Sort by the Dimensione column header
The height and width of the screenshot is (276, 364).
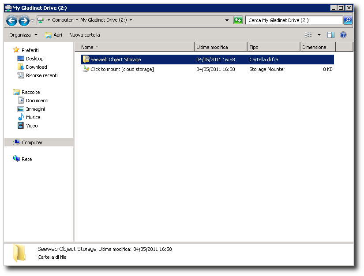pos(318,47)
